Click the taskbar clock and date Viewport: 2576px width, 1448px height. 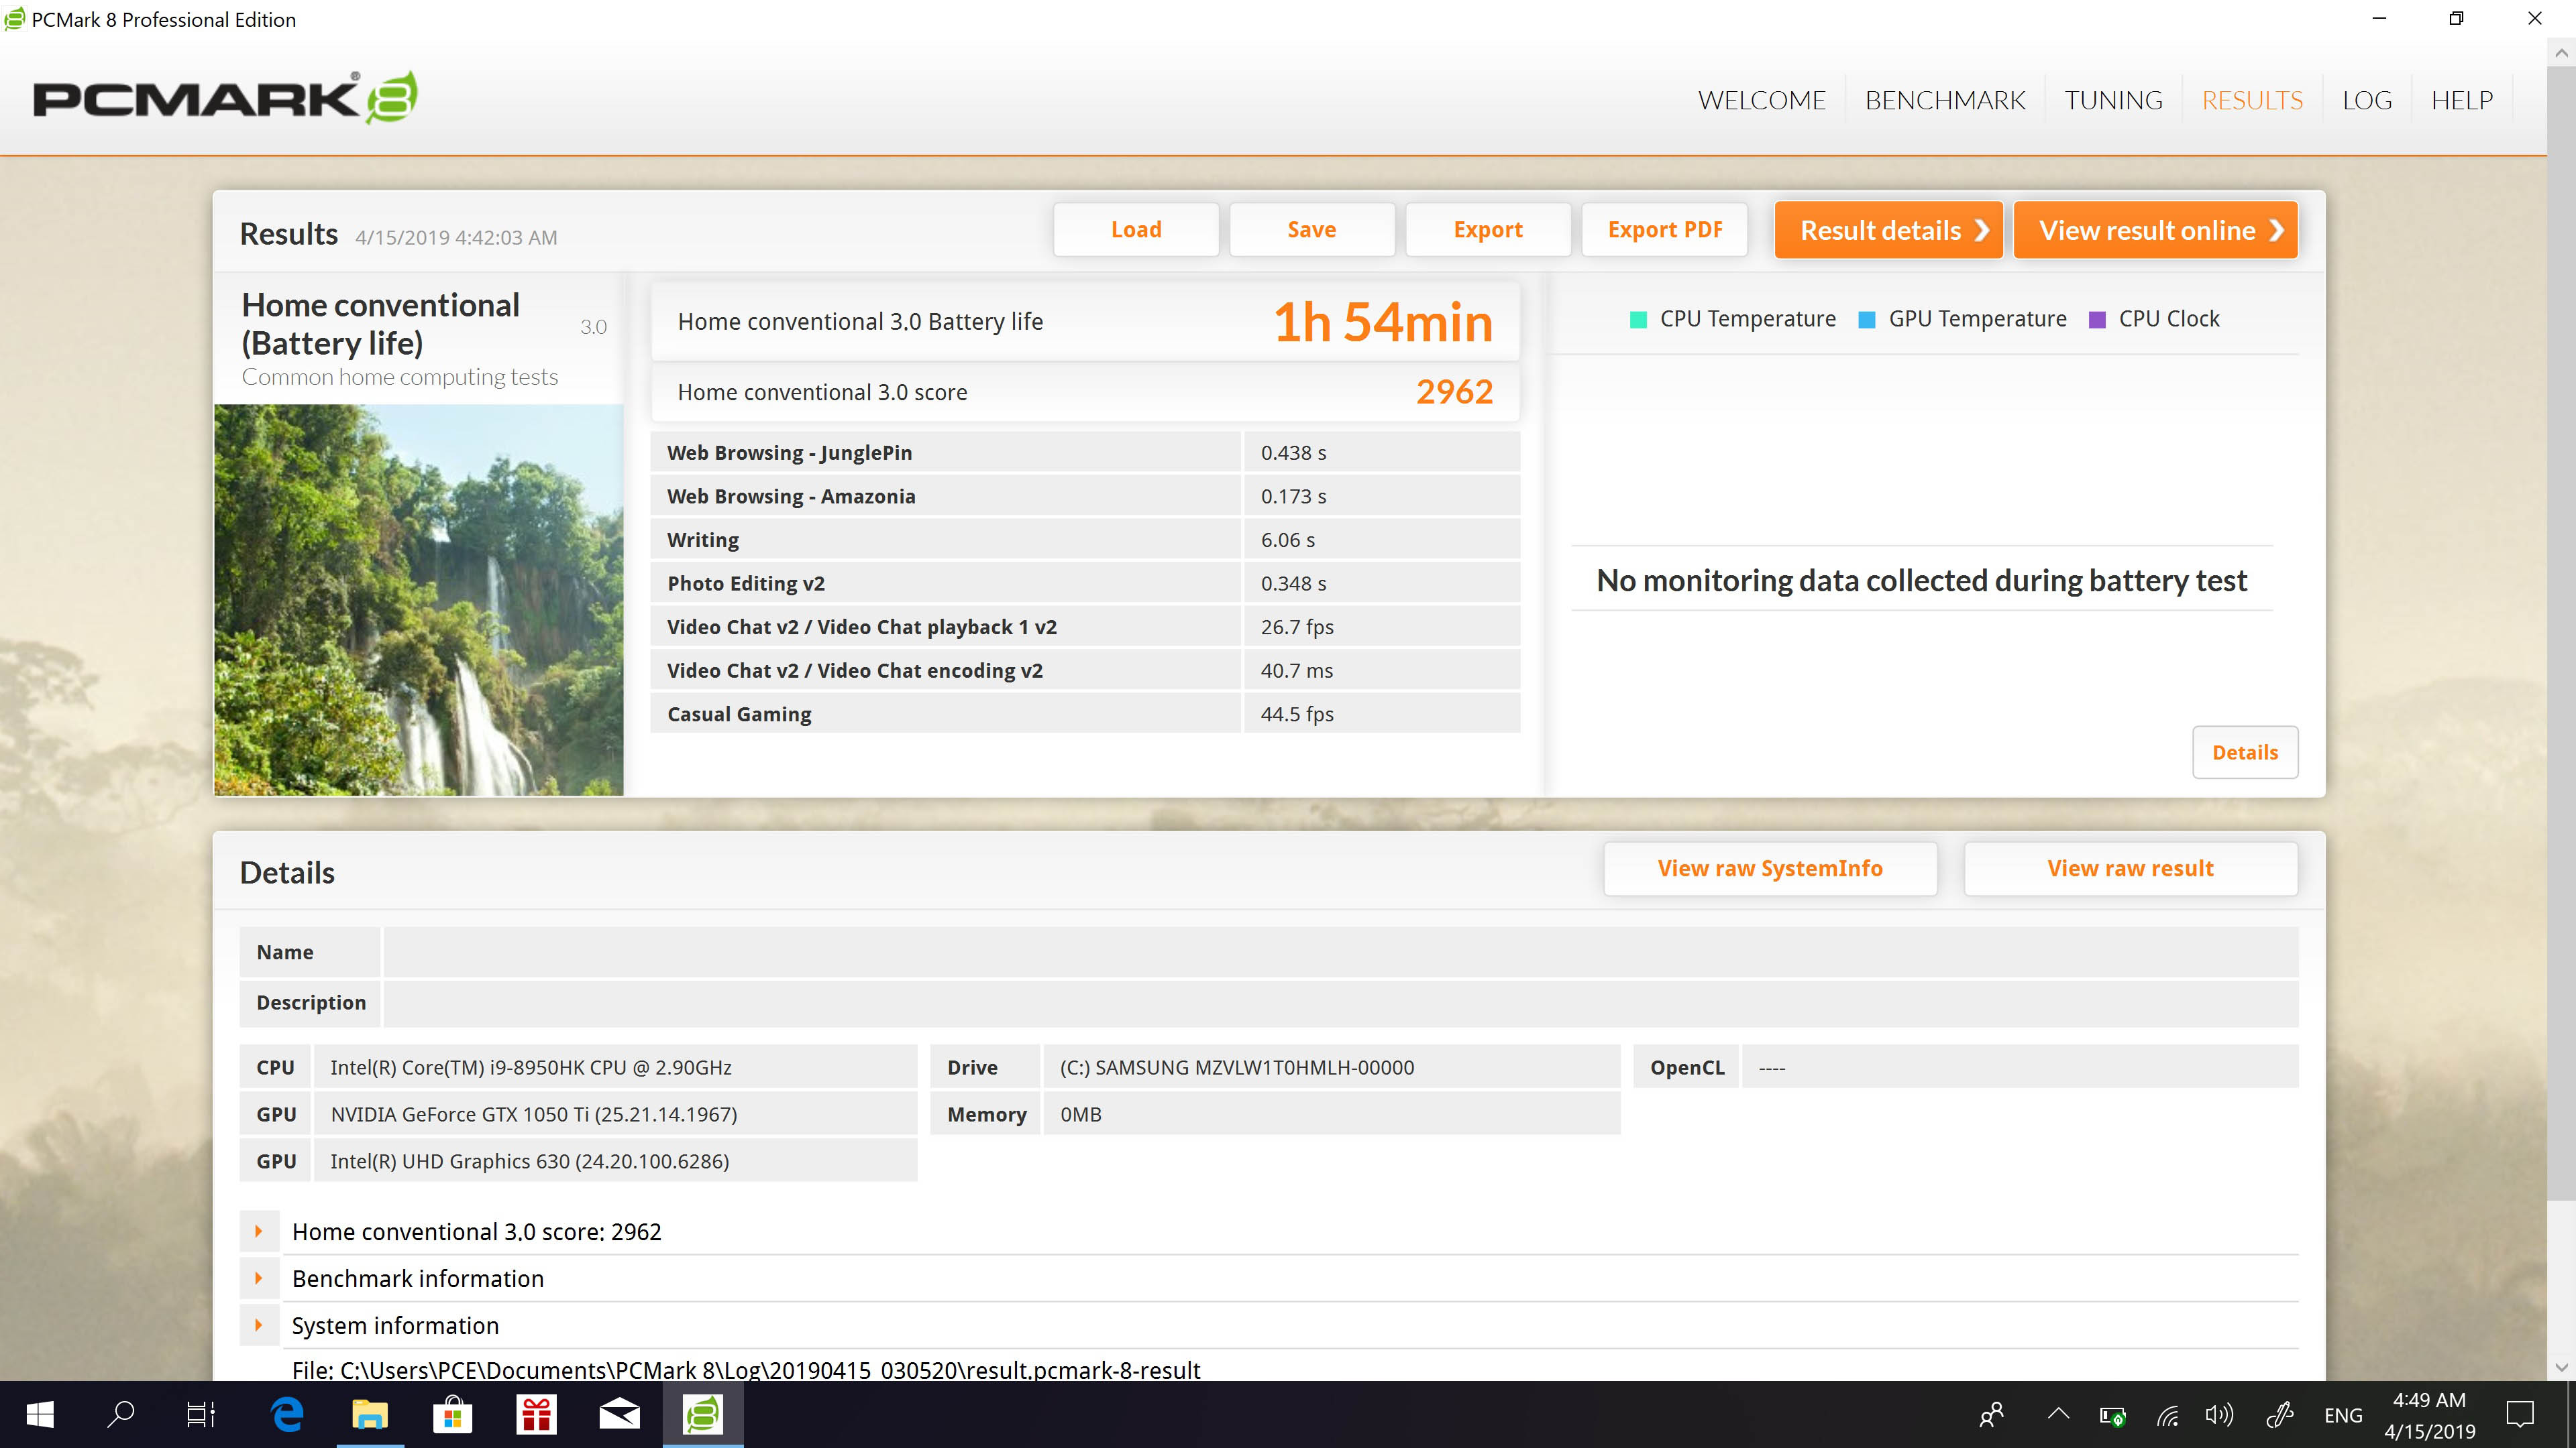[x=2429, y=1415]
